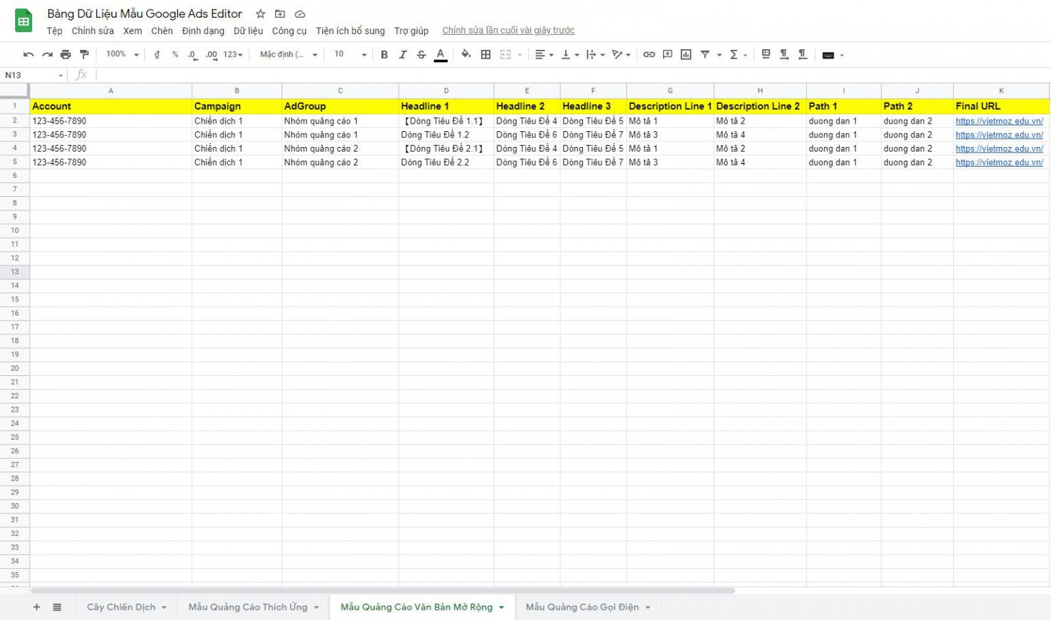Screen dimensions: 1051x620
Task: Open the 100% zoom dropdown
Action: click(x=122, y=55)
